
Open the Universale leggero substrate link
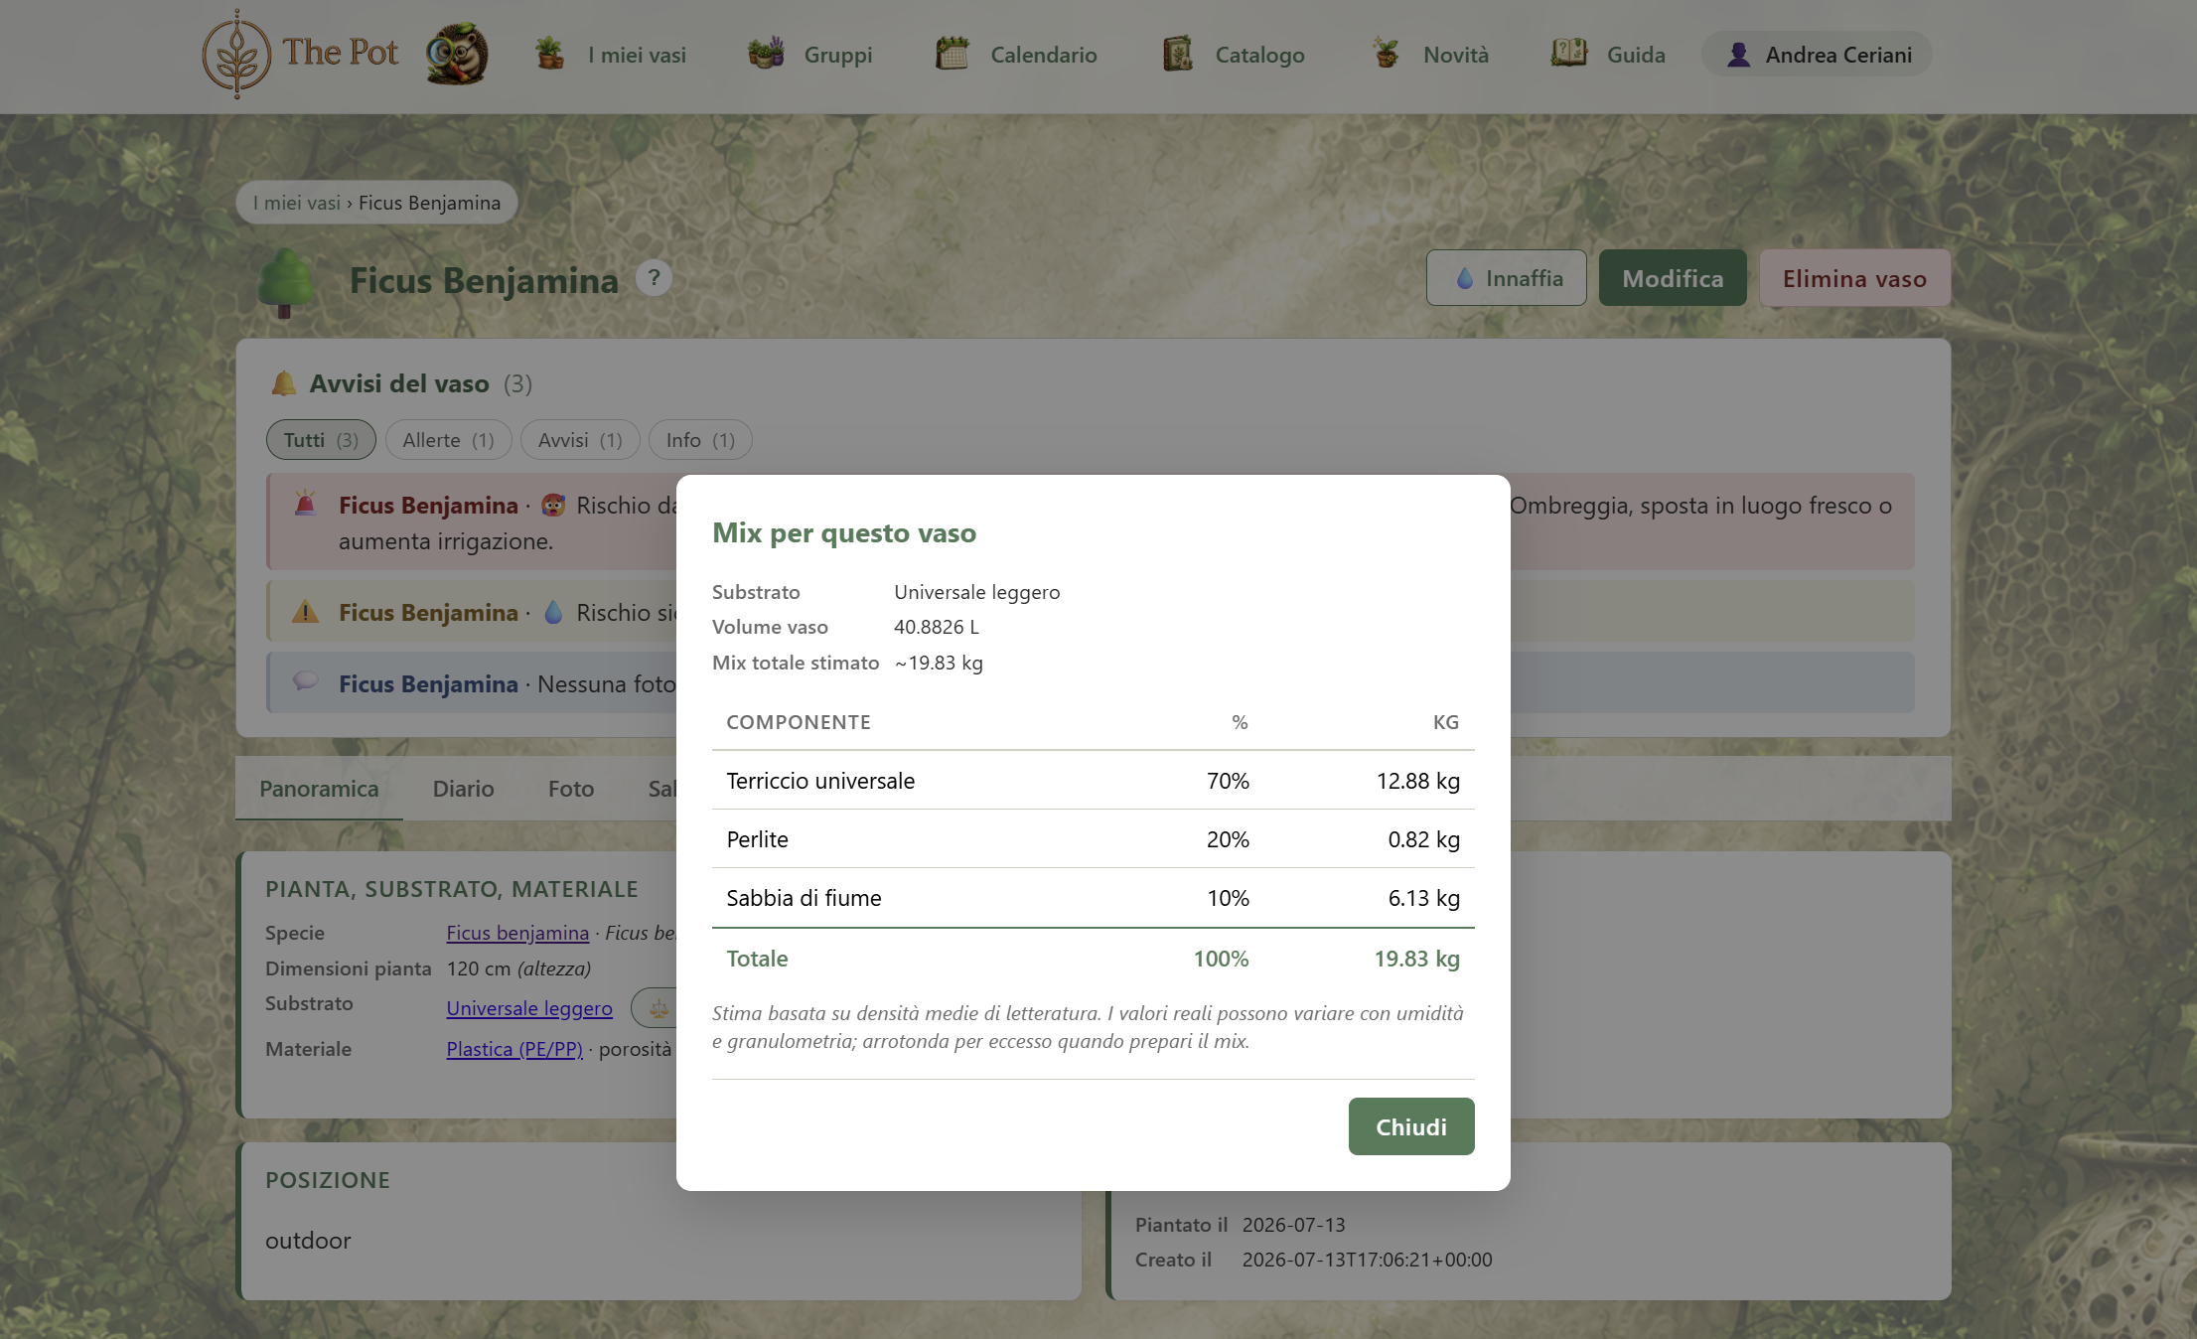tap(529, 1008)
